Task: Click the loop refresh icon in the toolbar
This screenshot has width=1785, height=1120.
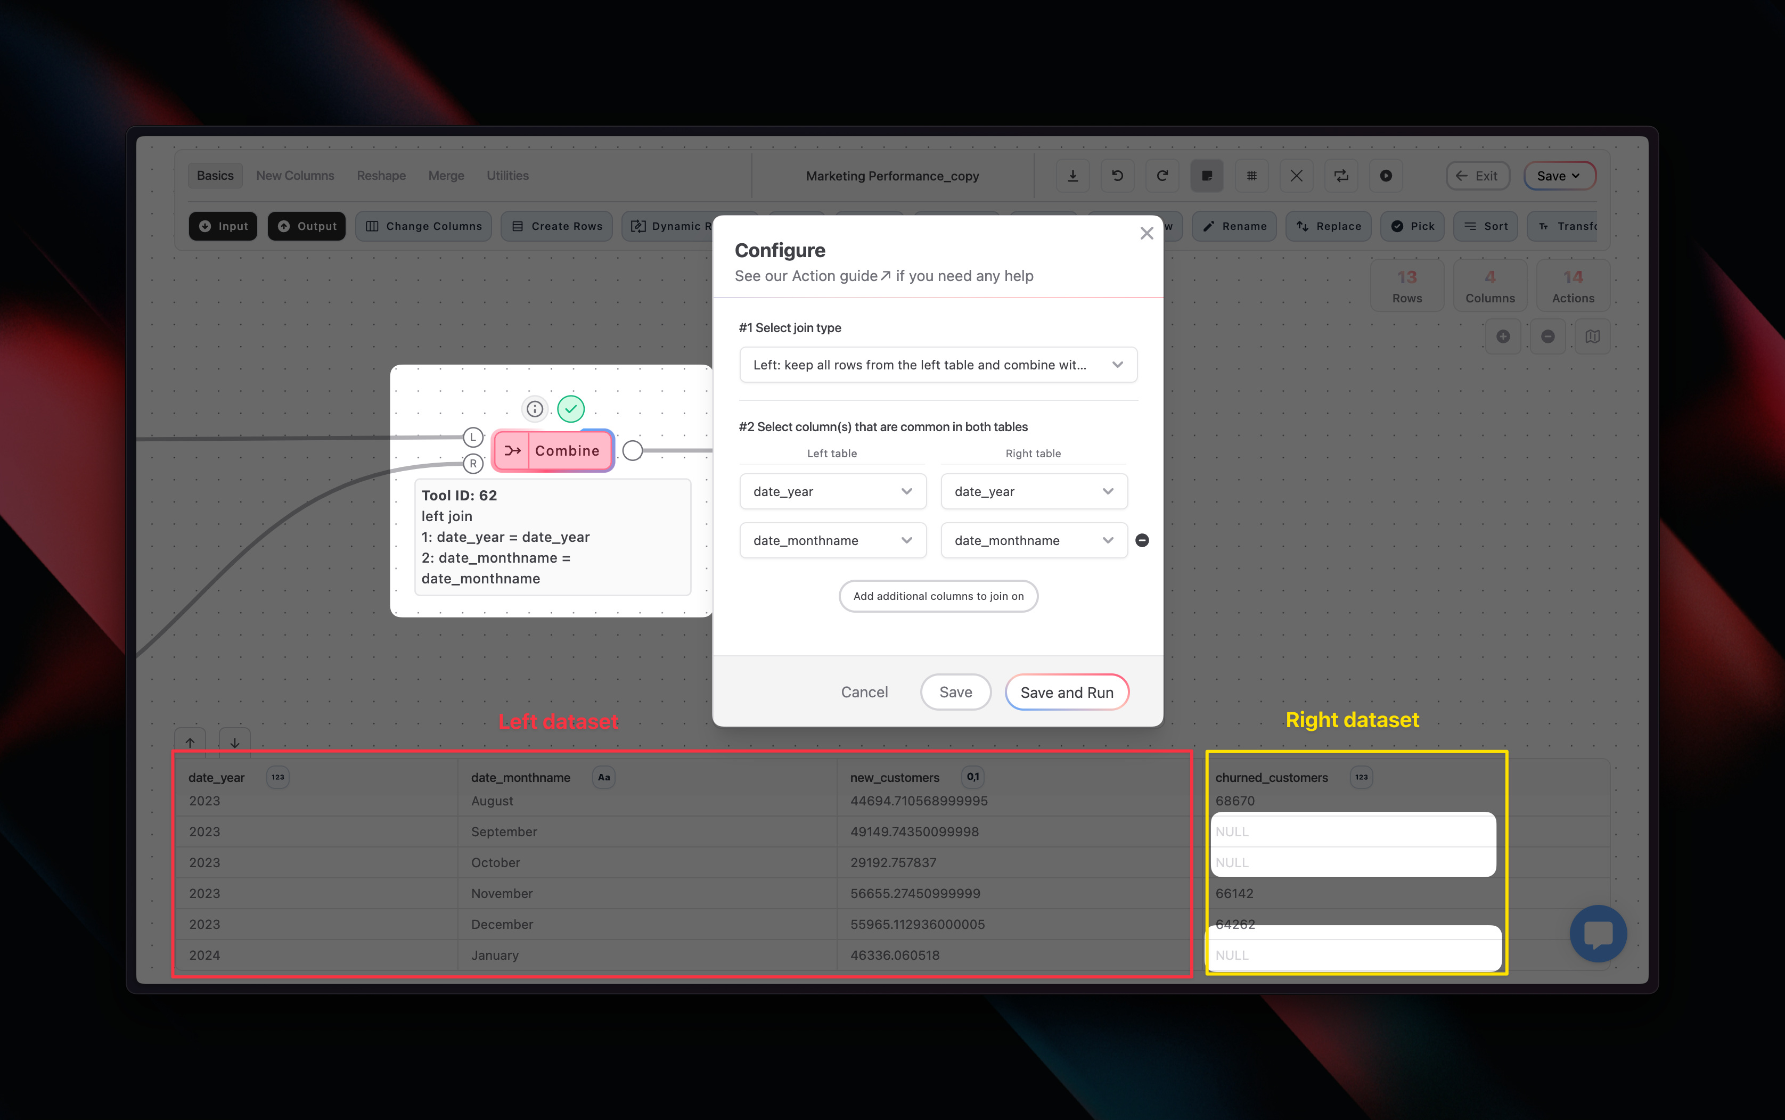Action: 1341,176
